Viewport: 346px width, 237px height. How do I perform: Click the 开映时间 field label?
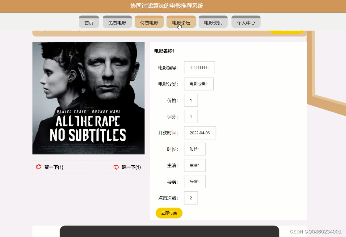point(168,133)
